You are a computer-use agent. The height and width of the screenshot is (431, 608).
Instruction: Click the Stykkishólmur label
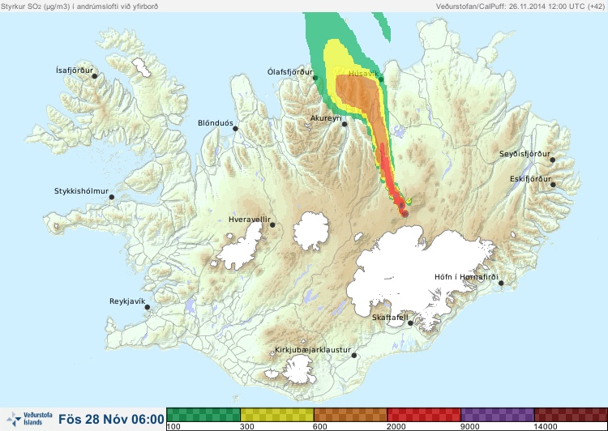click(x=81, y=191)
